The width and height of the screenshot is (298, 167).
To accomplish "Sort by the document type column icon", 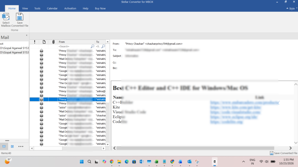I will pyautogui.click(x=44, y=42).
